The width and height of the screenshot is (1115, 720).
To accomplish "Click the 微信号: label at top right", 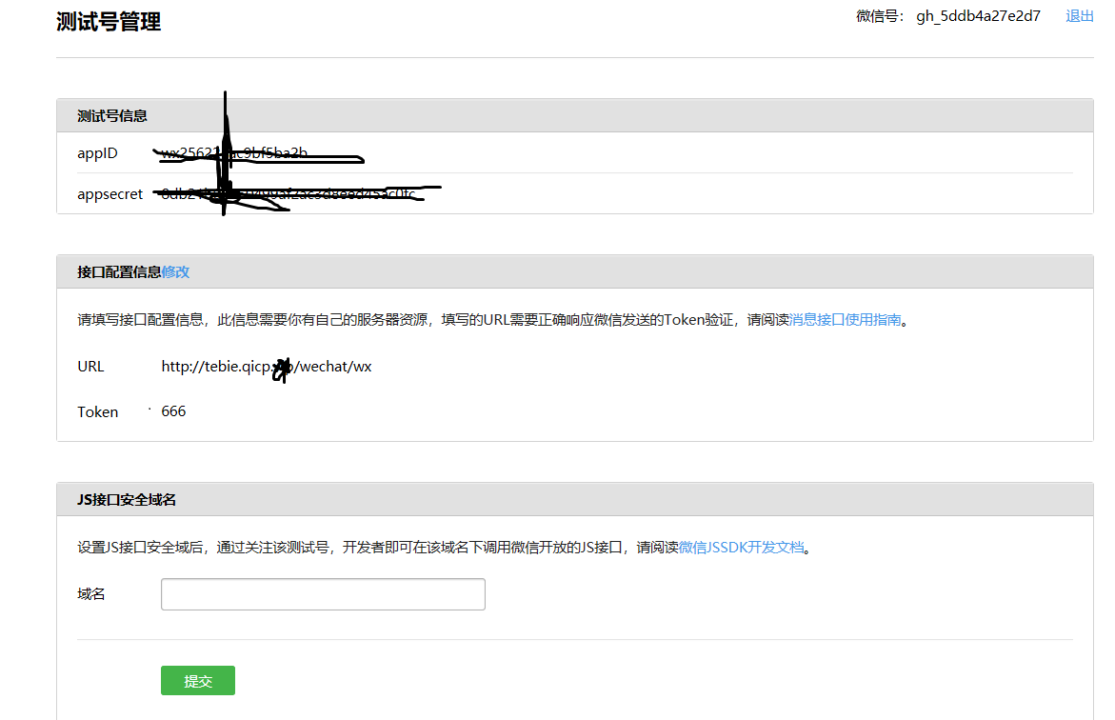I will pyautogui.click(x=881, y=16).
